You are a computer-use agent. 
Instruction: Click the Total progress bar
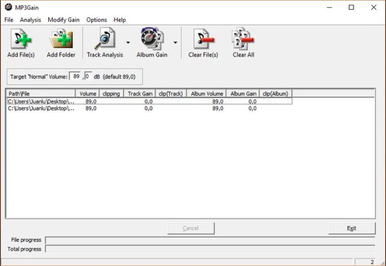pos(210,249)
